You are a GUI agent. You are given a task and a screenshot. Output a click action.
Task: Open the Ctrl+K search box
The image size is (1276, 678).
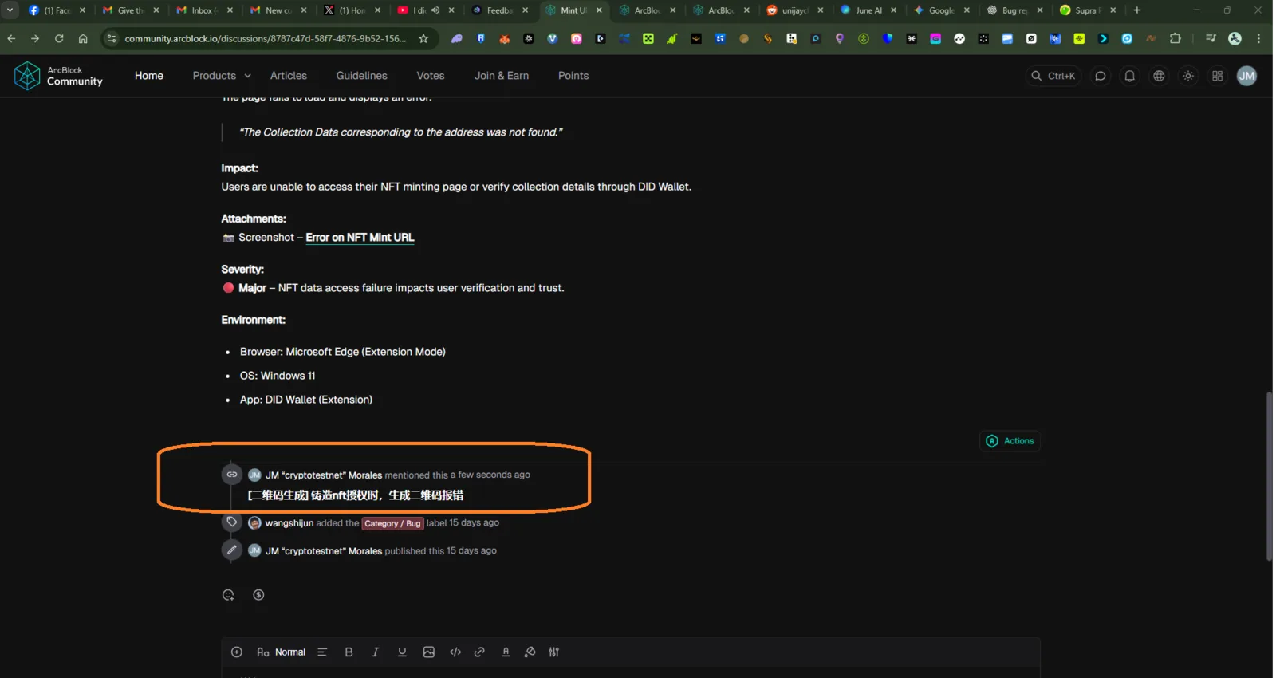[1053, 76]
